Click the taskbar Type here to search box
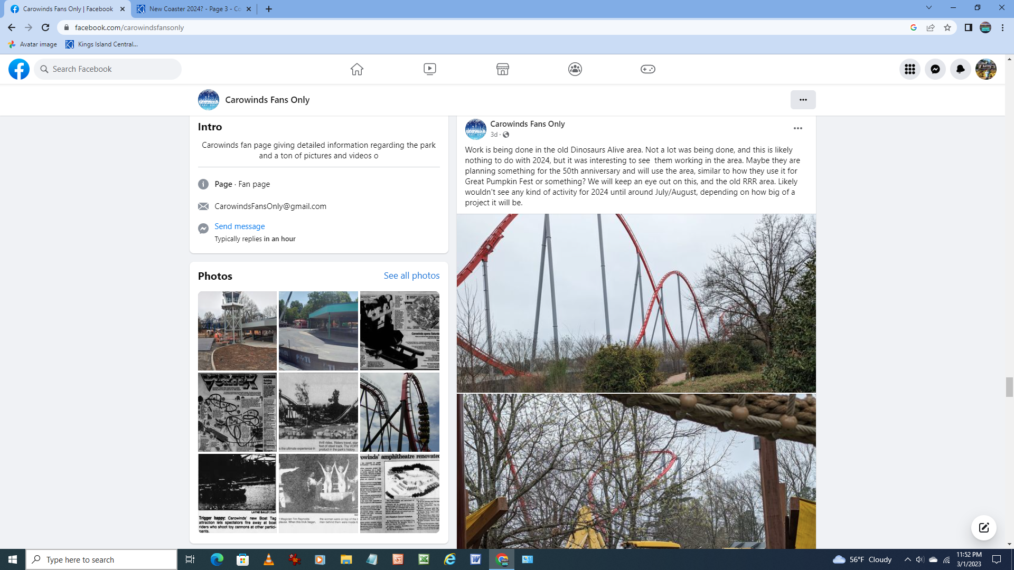The height and width of the screenshot is (570, 1014). pyautogui.click(x=101, y=559)
